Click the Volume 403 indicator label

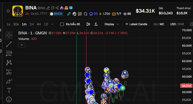[28, 39]
